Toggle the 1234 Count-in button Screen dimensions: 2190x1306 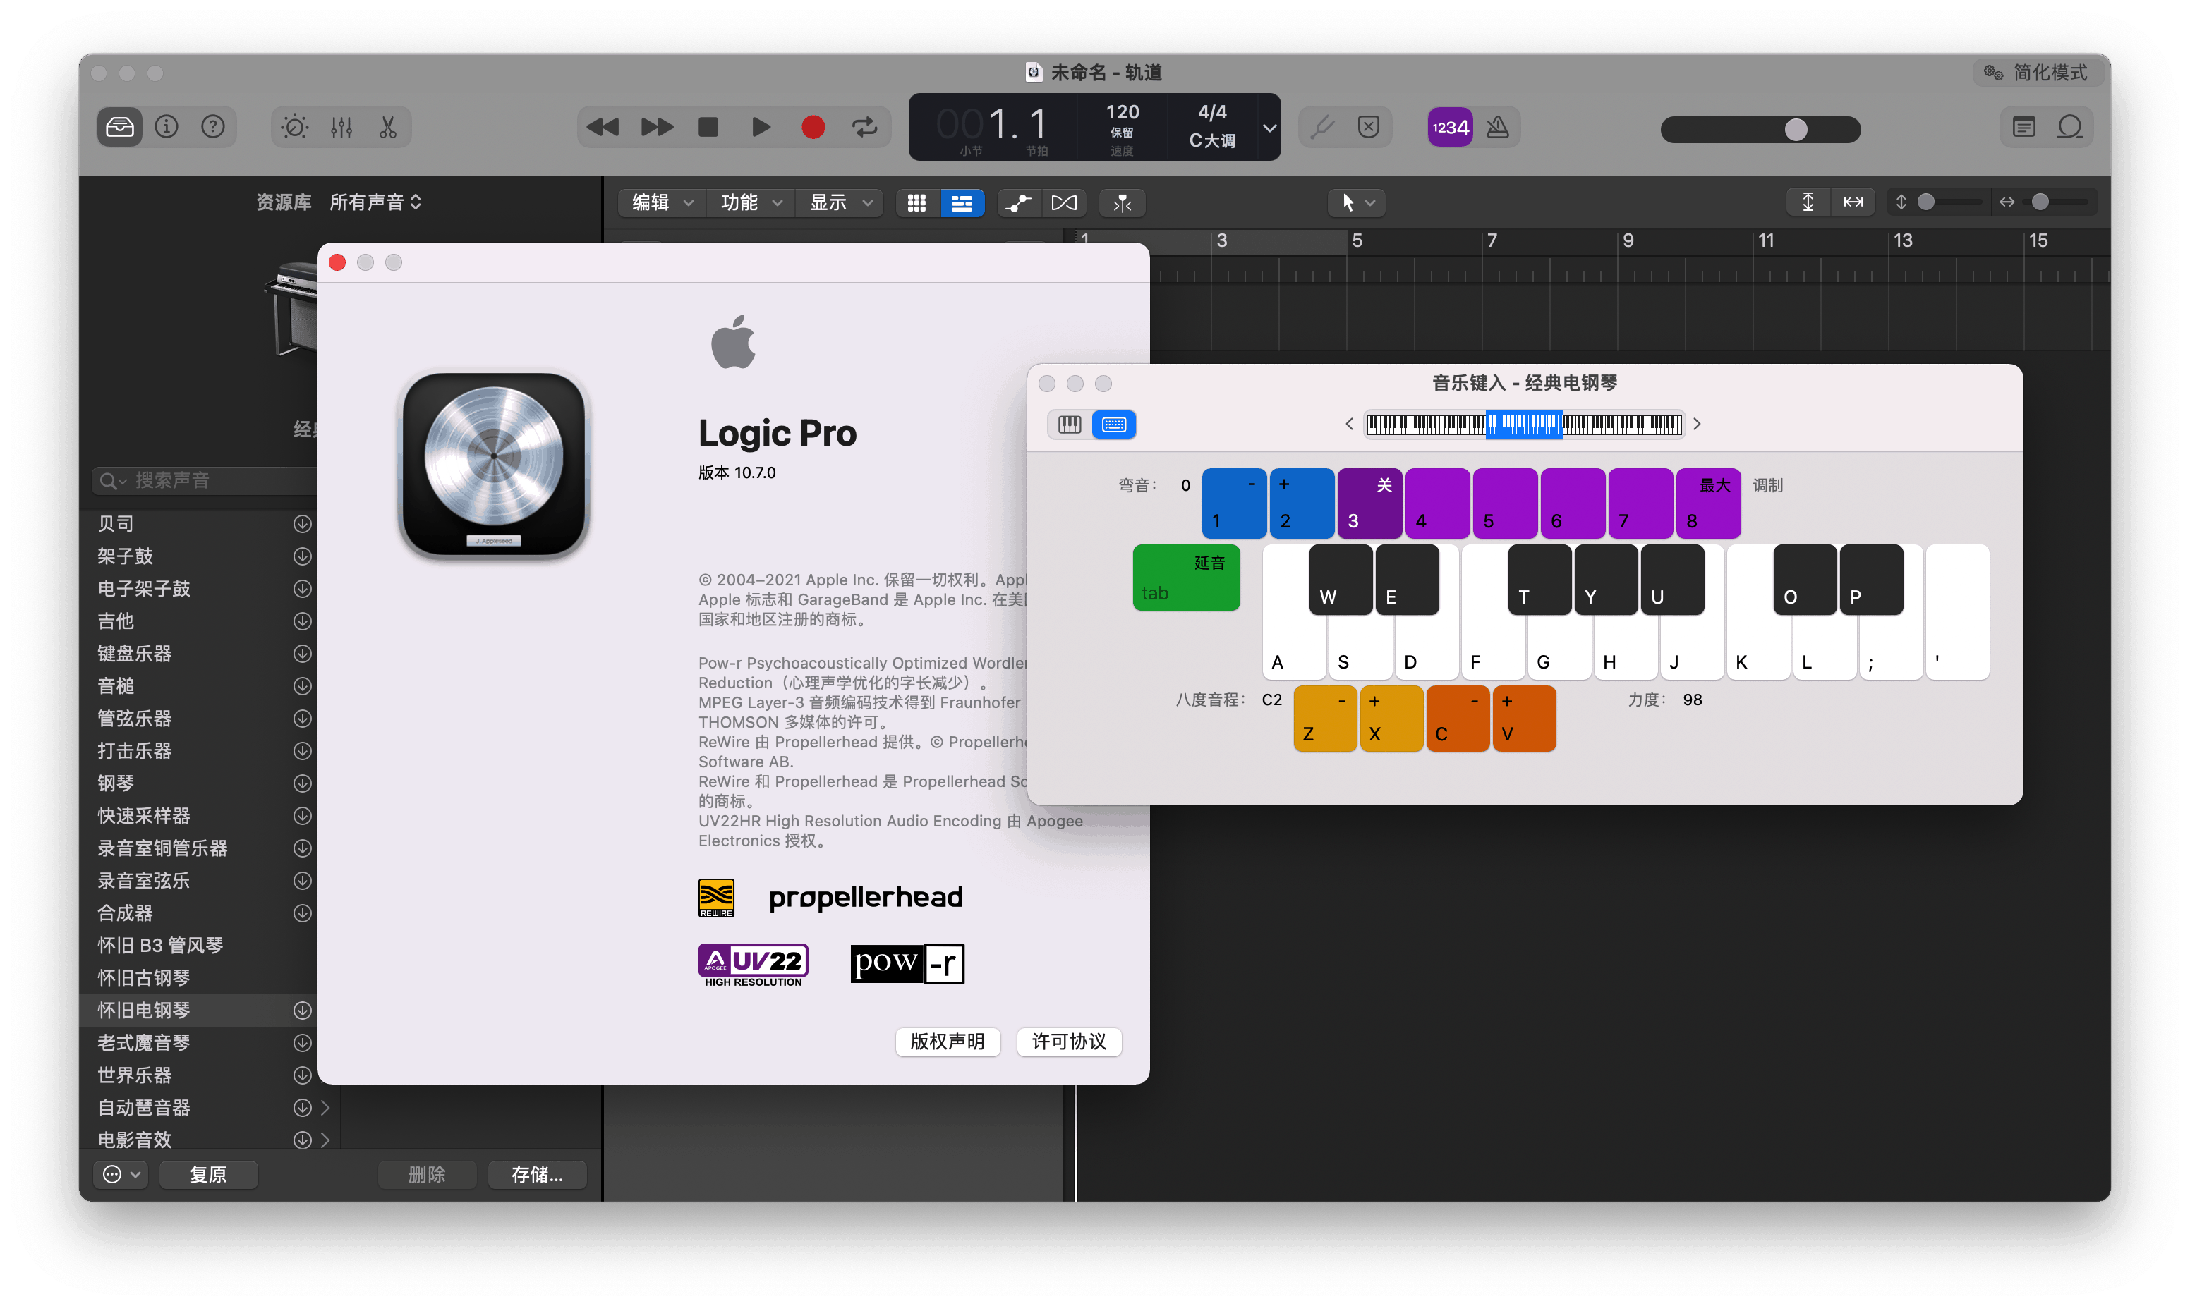(1450, 128)
